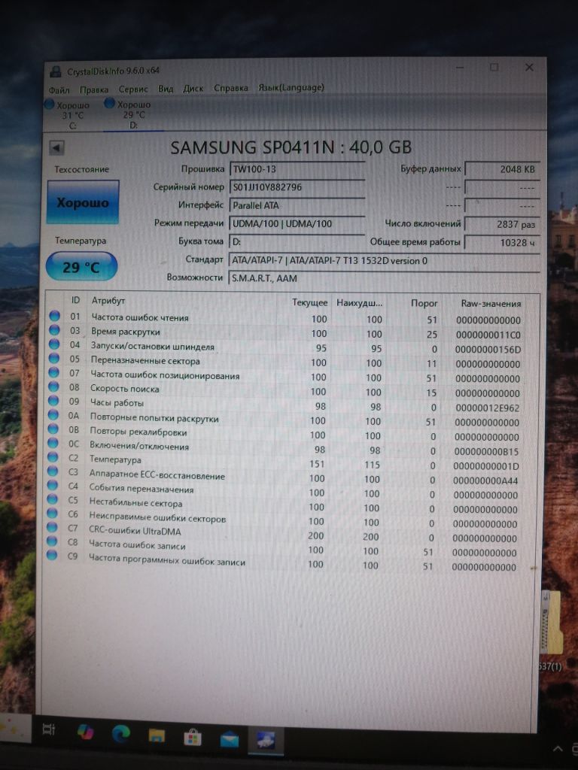Click the CrystalDiskInfo title bar icon
The width and height of the screenshot is (578, 770).
tap(56, 71)
